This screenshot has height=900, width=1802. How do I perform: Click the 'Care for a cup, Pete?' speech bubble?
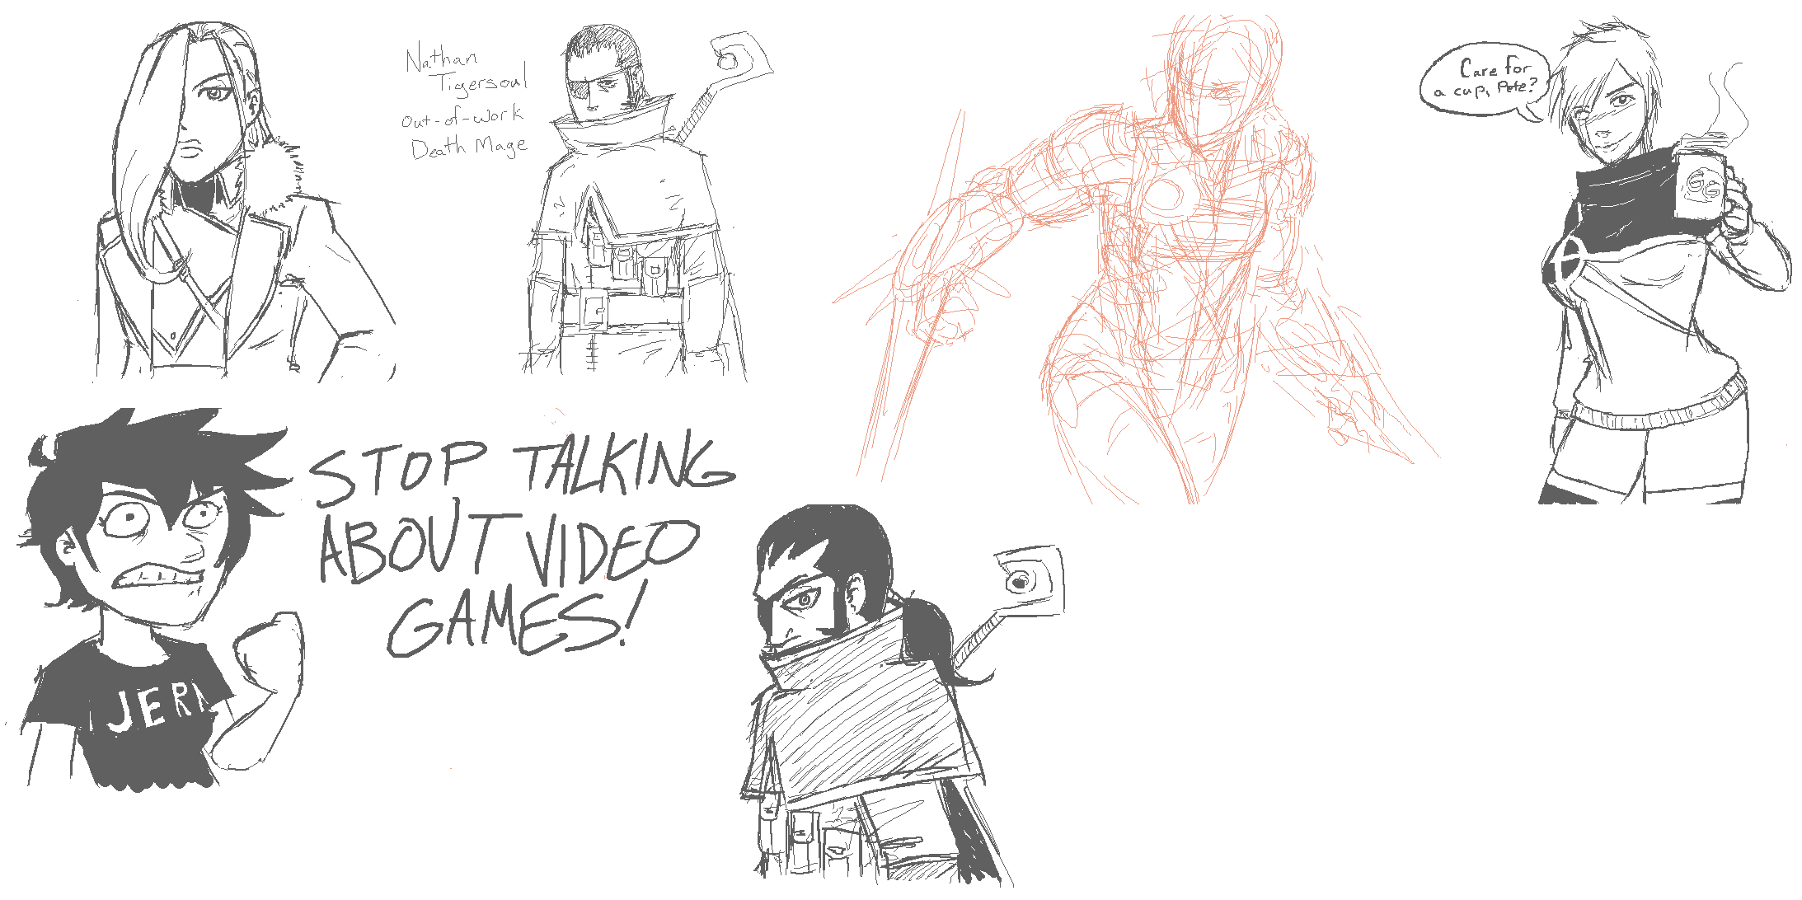tap(1485, 78)
